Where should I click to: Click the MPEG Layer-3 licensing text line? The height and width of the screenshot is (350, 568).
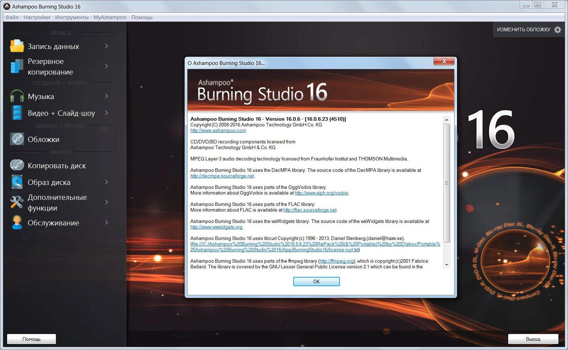tap(299, 159)
